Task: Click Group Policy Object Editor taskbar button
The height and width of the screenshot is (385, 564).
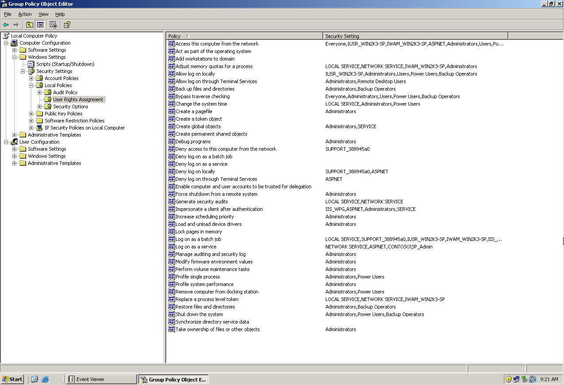Action: [x=173, y=379]
